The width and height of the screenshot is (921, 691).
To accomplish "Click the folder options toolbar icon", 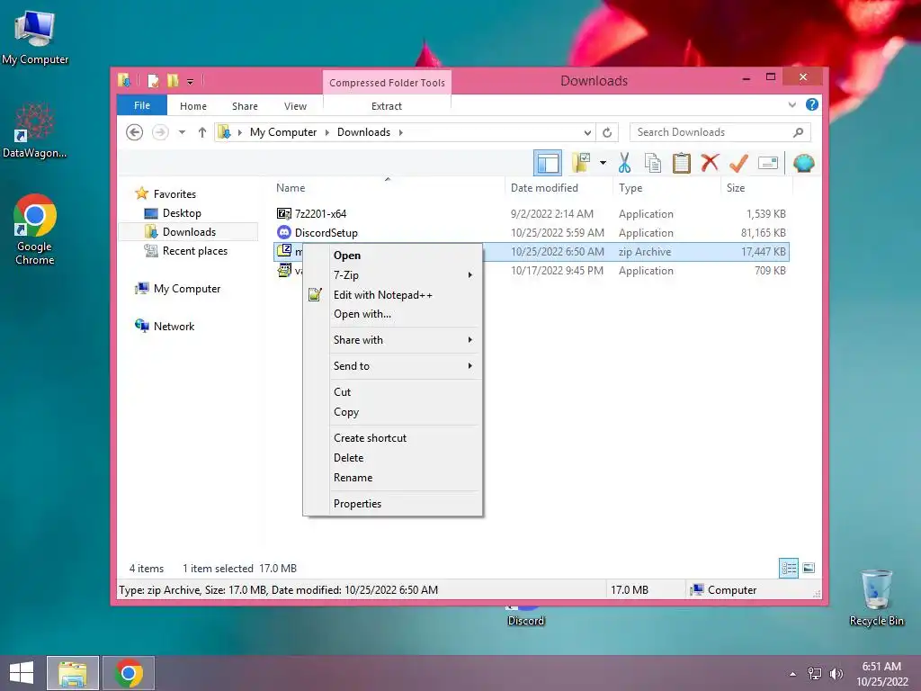I will pos(581,163).
